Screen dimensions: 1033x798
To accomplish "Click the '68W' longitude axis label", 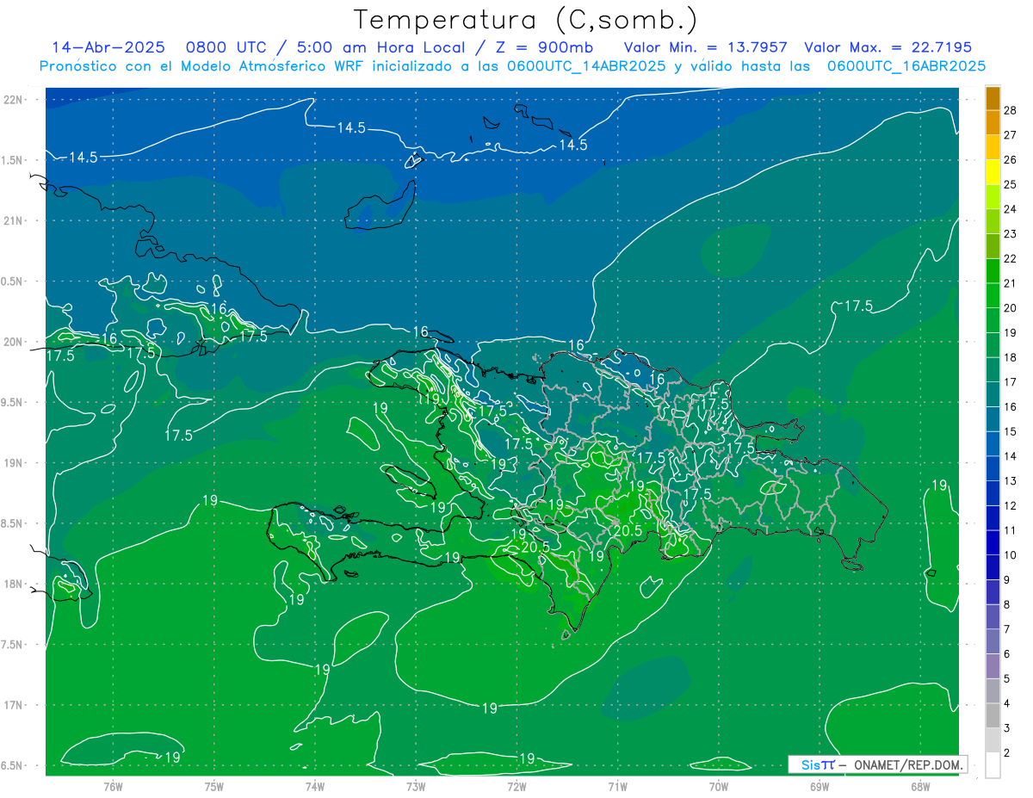I will pyautogui.click(x=919, y=787).
